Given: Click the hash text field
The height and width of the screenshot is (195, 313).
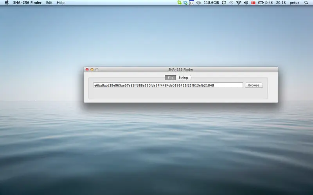Looking at the screenshot, I should [x=168, y=85].
